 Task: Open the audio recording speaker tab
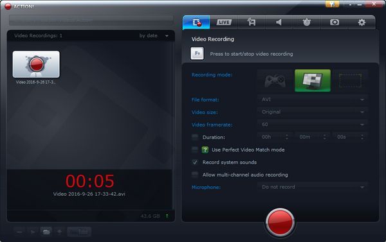coord(279,22)
